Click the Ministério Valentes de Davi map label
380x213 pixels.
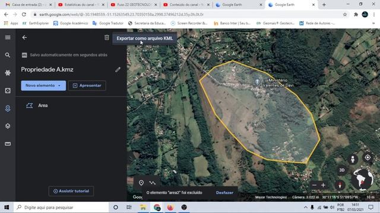[x=278, y=83]
